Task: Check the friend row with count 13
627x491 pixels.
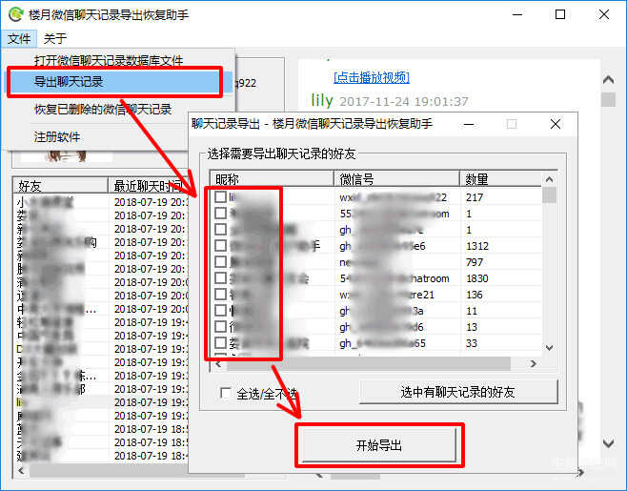Action: coord(220,326)
